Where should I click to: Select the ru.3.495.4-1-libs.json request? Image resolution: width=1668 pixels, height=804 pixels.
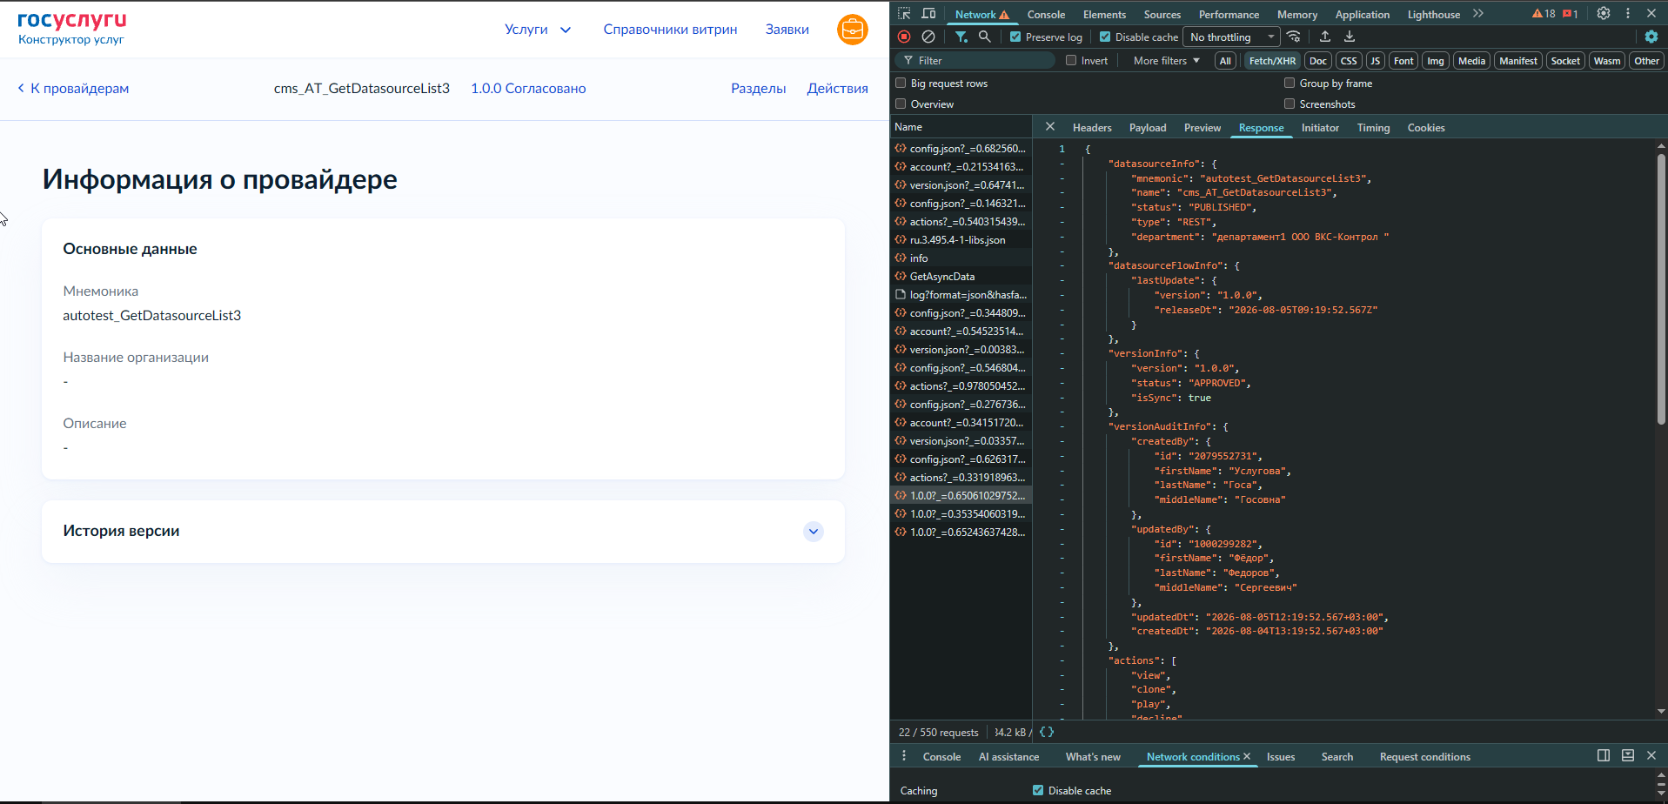[x=961, y=239]
